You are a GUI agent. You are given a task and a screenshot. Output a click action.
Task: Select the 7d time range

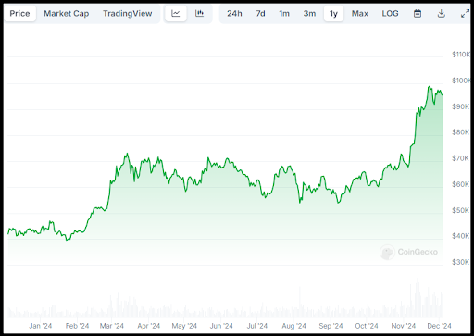pos(260,14)
